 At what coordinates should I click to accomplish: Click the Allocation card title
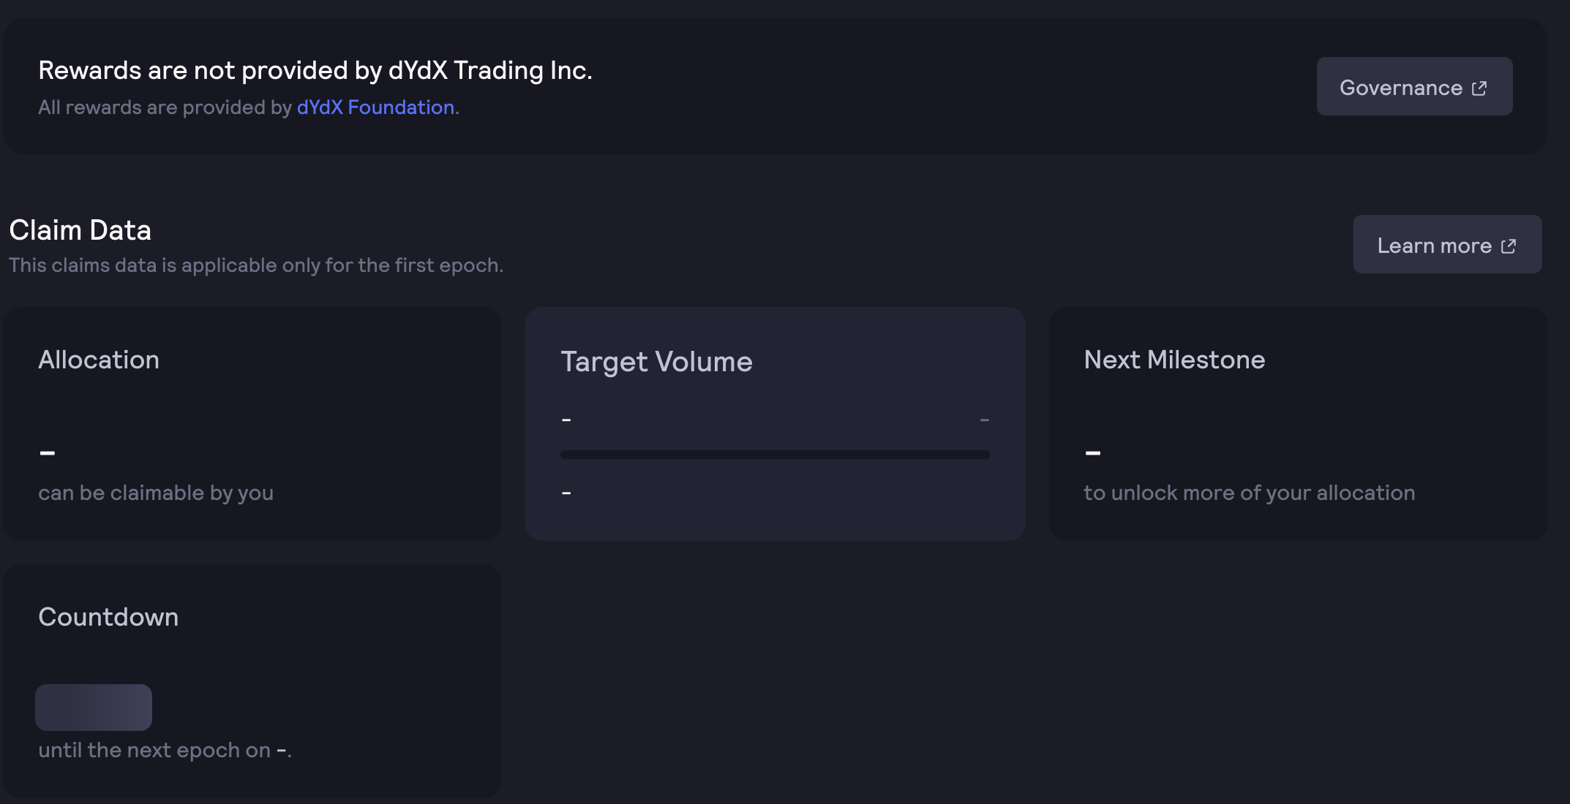(99, 360)
